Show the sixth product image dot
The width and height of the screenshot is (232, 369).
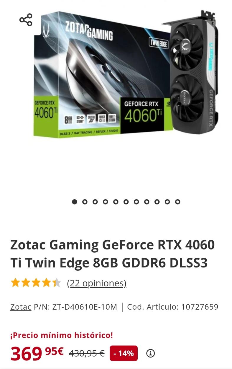pos(126,202)
